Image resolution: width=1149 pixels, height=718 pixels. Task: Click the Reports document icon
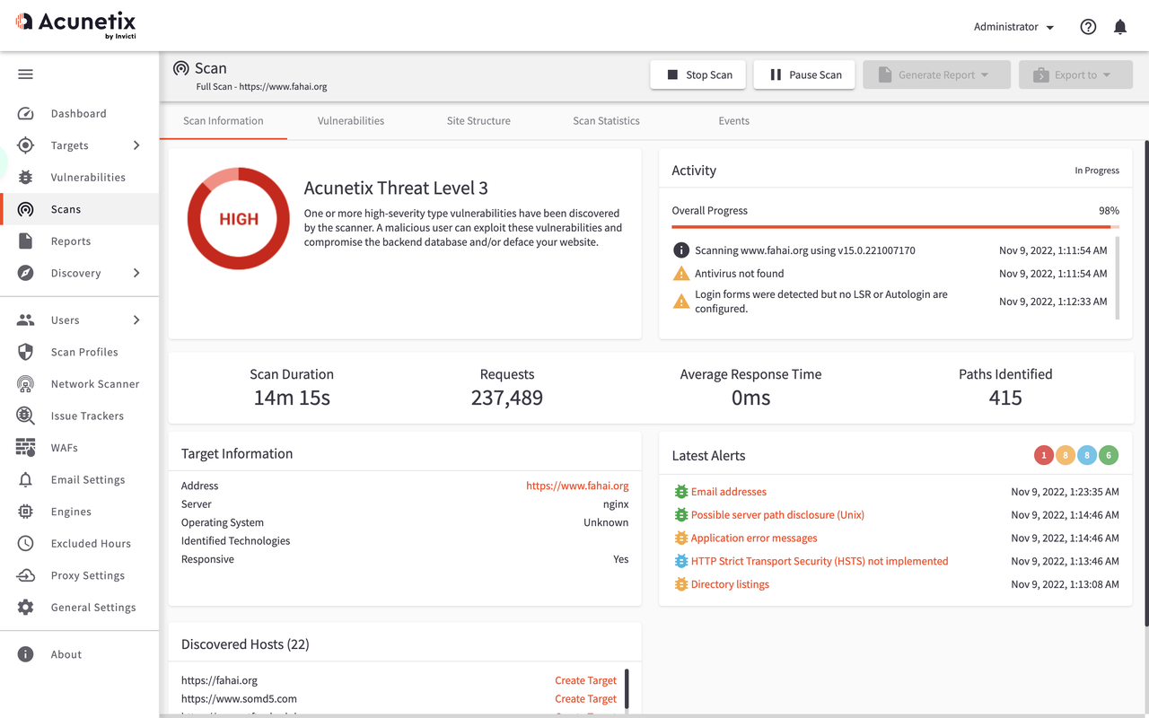click(x=25, y=241)
